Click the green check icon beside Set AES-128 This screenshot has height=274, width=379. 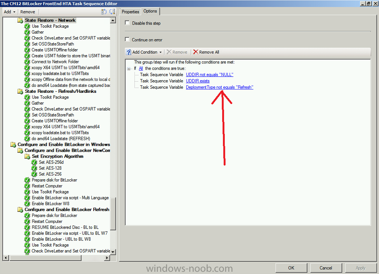34,168
